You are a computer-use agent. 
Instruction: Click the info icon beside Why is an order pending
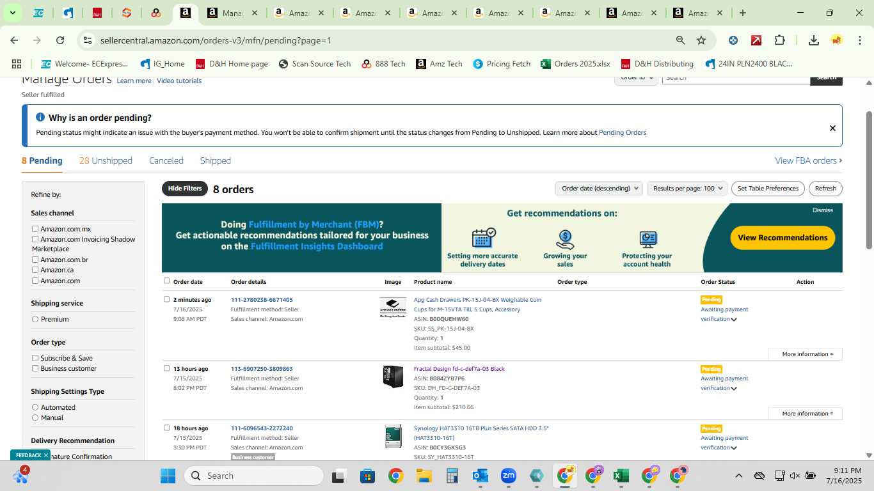40,118
